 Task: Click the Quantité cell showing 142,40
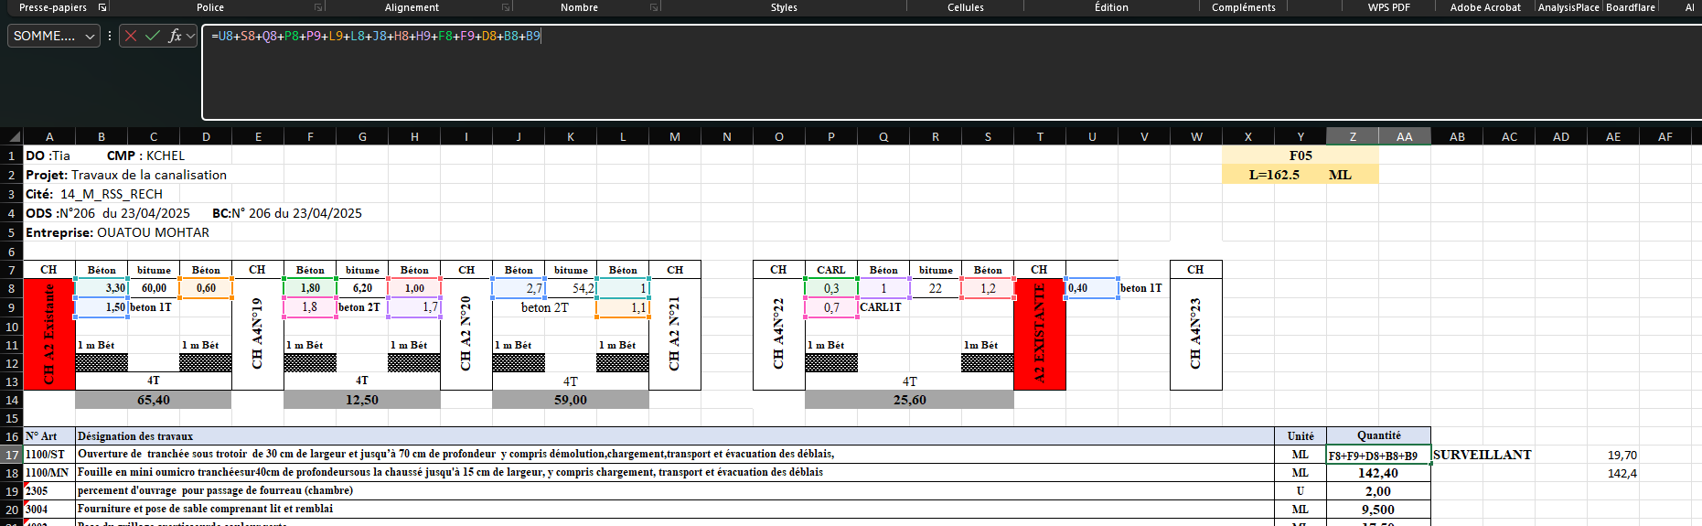pos(1378,473)
